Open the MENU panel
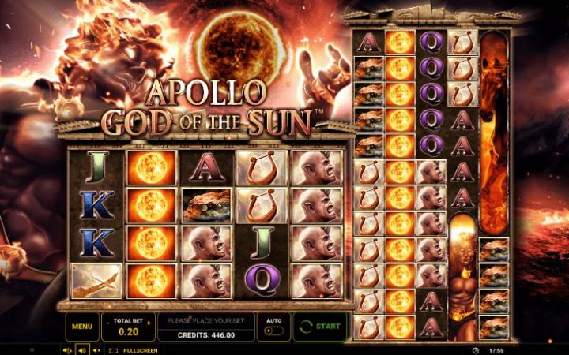 [82, 327]
